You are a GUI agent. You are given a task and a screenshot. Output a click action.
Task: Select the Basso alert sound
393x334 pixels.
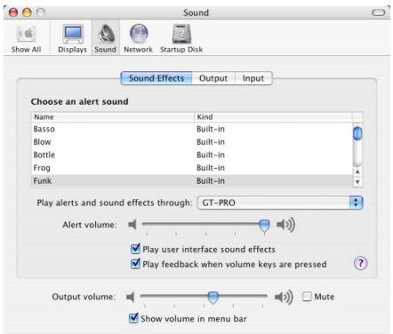click(x=192, y=129)
